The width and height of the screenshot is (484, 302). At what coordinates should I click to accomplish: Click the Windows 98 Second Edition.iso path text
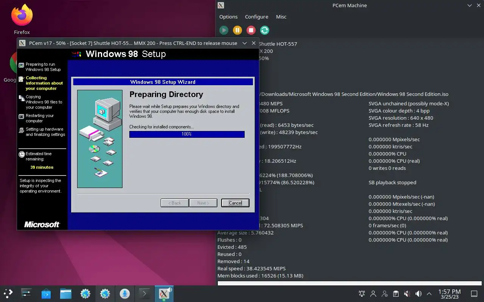click(355, 94)
